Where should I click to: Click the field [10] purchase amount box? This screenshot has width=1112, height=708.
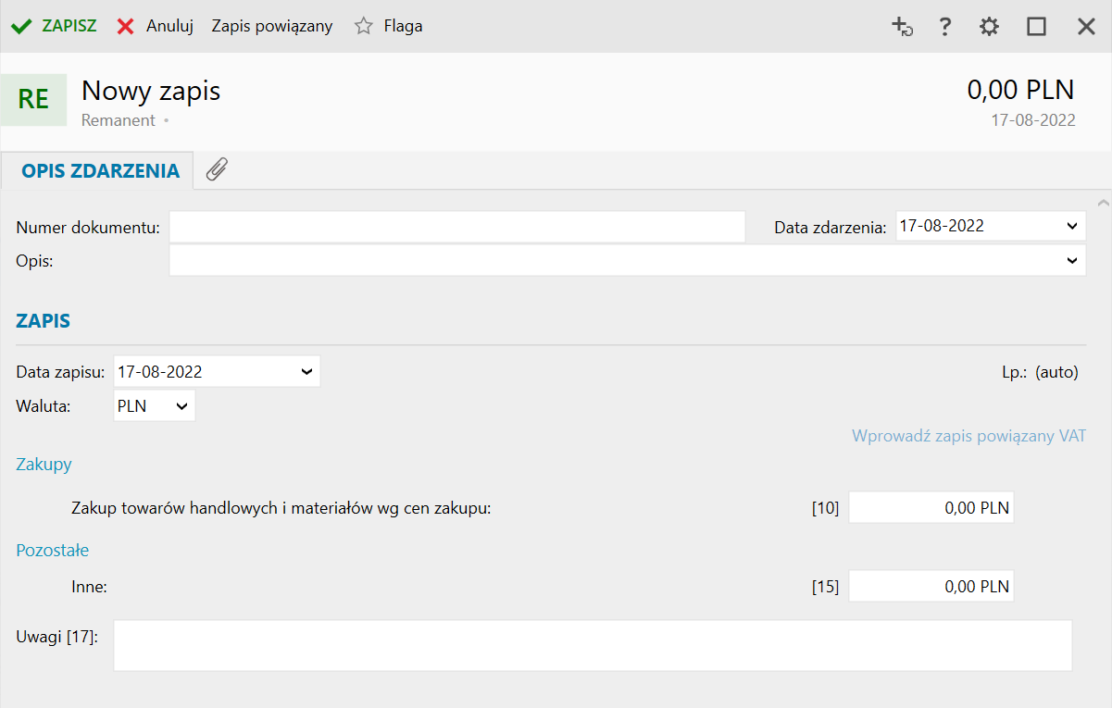tap(931, 507)
